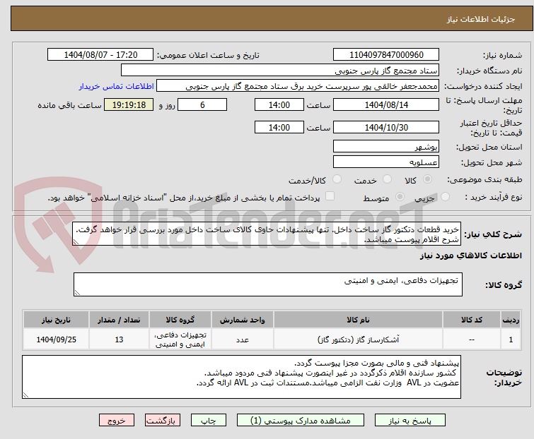Viewport: 534px width, 439px height.
Task: Click the resize grip of گروه کالا box
Action: 77,293
